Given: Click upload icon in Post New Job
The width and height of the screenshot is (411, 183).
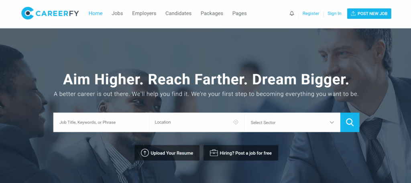Looking at the screenshot, I should pos(353,14).
